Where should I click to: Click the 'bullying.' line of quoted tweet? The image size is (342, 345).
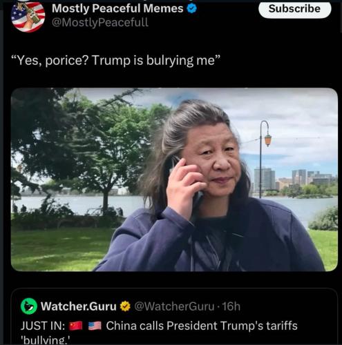[x=45, y=340]
